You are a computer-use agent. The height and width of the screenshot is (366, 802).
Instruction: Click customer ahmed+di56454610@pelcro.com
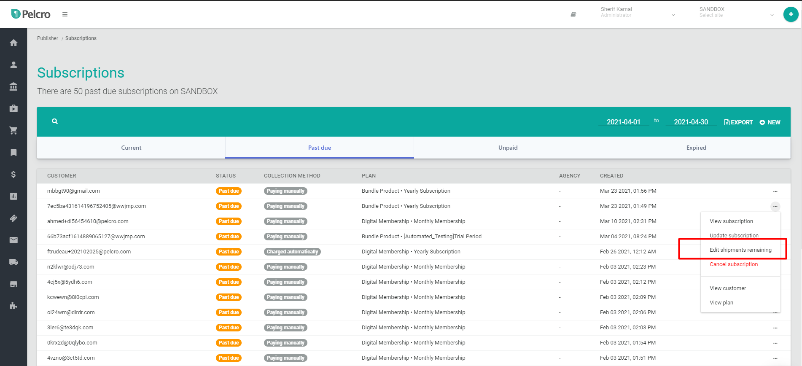[x=88, y=221]
